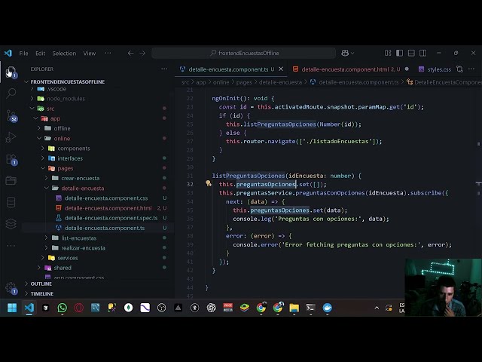
Task: Toggle secondary side bar visibility
Action: point(423,53)
